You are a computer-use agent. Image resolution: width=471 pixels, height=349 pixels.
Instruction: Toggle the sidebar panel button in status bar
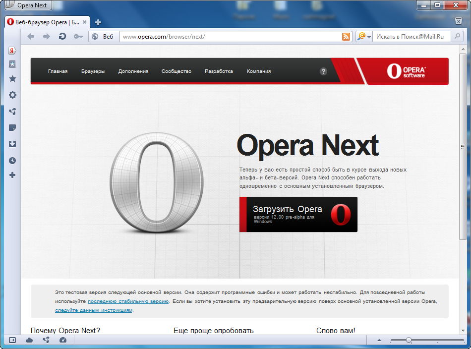12,340
